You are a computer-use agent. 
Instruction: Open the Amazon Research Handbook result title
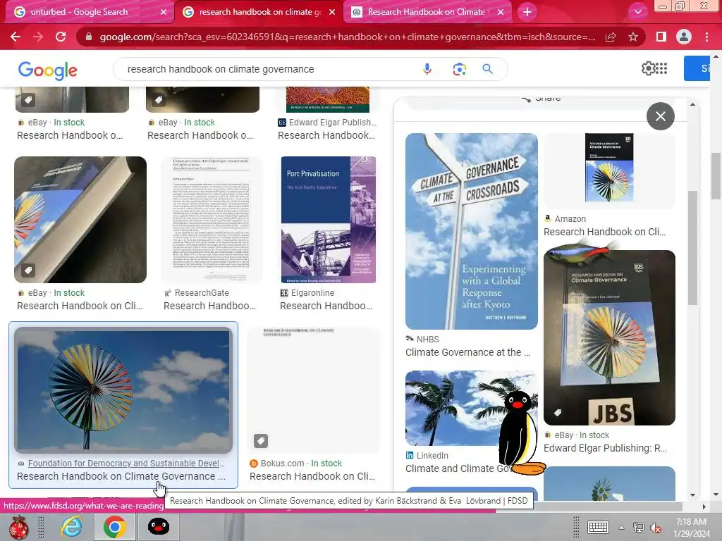[x=604, y=232]
